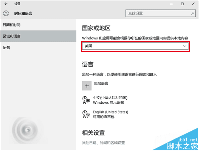
Task: Click the 添加语言 label
Action: (101, 83)
